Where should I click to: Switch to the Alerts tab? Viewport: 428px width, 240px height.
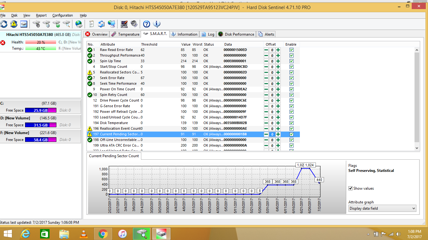(x=266, y=34)
